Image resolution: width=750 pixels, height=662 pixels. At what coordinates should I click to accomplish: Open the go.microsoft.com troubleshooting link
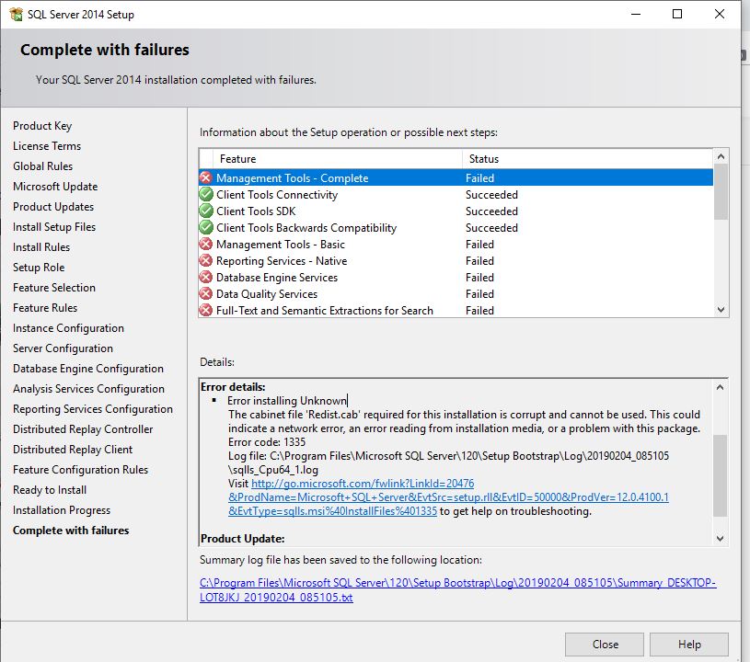448,497
